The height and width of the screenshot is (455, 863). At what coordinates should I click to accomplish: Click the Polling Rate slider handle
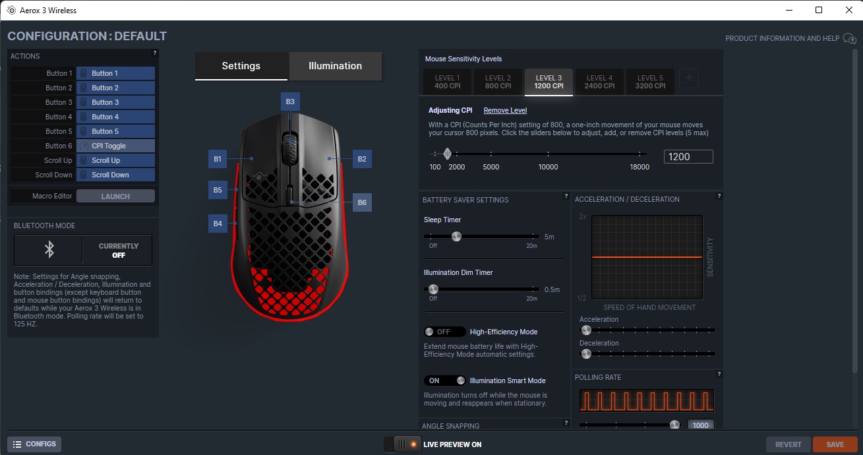point(674,425)
